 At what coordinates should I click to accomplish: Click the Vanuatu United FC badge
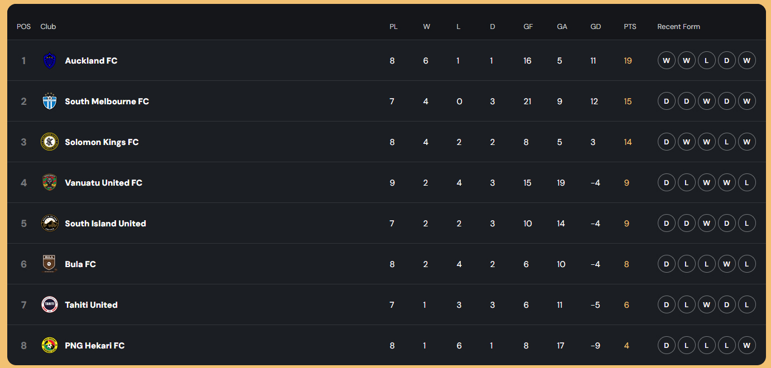pos(50,183)
